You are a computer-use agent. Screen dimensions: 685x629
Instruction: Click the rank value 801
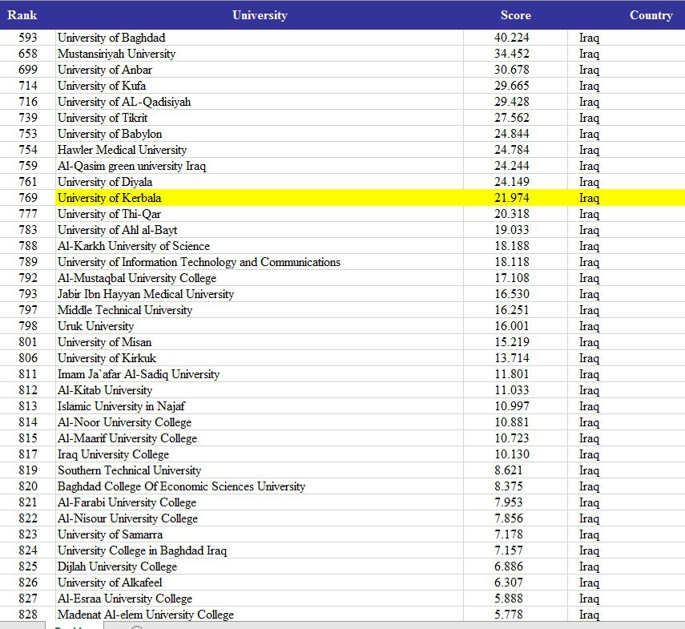28,342
